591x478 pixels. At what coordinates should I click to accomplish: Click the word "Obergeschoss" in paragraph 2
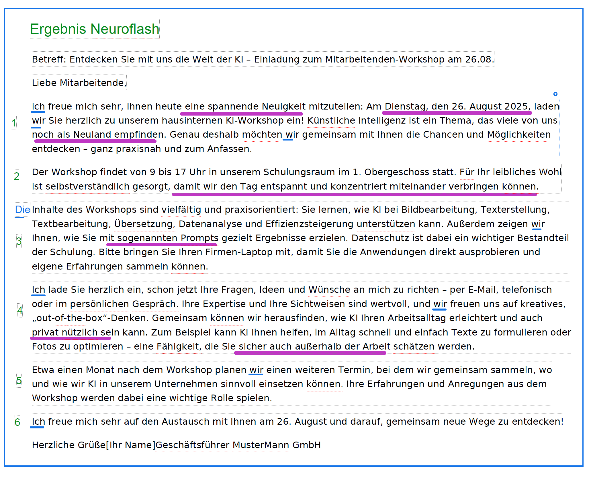tap(397, 172)
